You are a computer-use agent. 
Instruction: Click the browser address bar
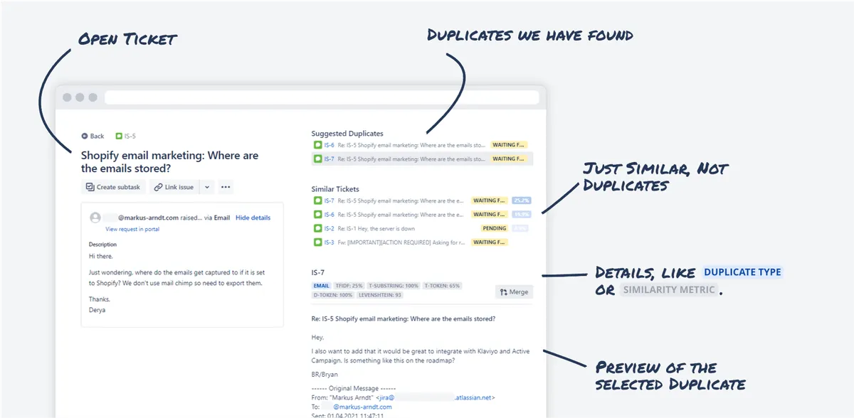(x=320, y=97)
